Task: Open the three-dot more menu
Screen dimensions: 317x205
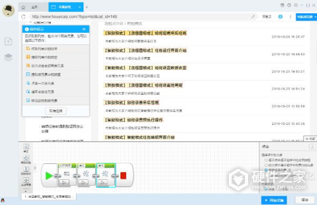Action: point(290,17)
